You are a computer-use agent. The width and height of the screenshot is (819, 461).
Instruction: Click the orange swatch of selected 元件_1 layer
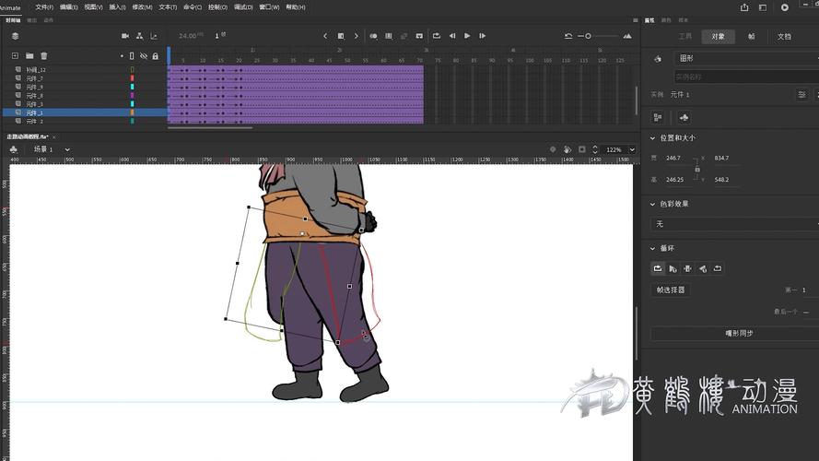pos(132,112)
